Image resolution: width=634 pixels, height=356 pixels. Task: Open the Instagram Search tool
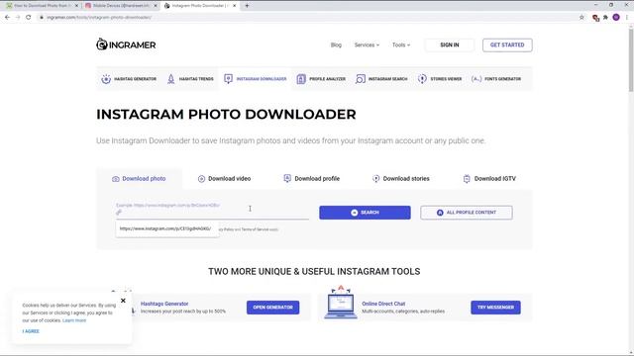380,79
